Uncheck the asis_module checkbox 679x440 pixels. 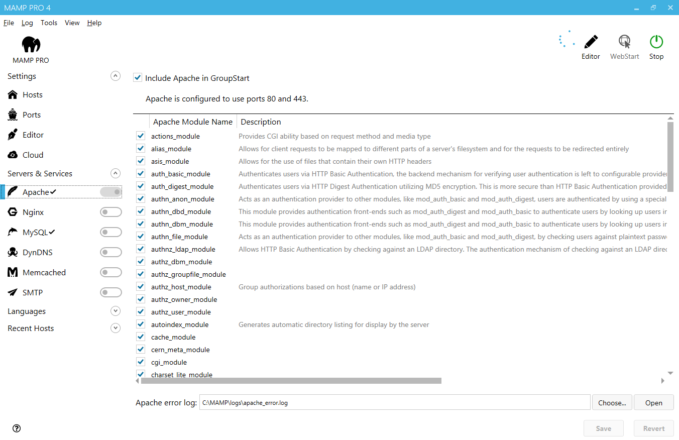tap(141, 161)
